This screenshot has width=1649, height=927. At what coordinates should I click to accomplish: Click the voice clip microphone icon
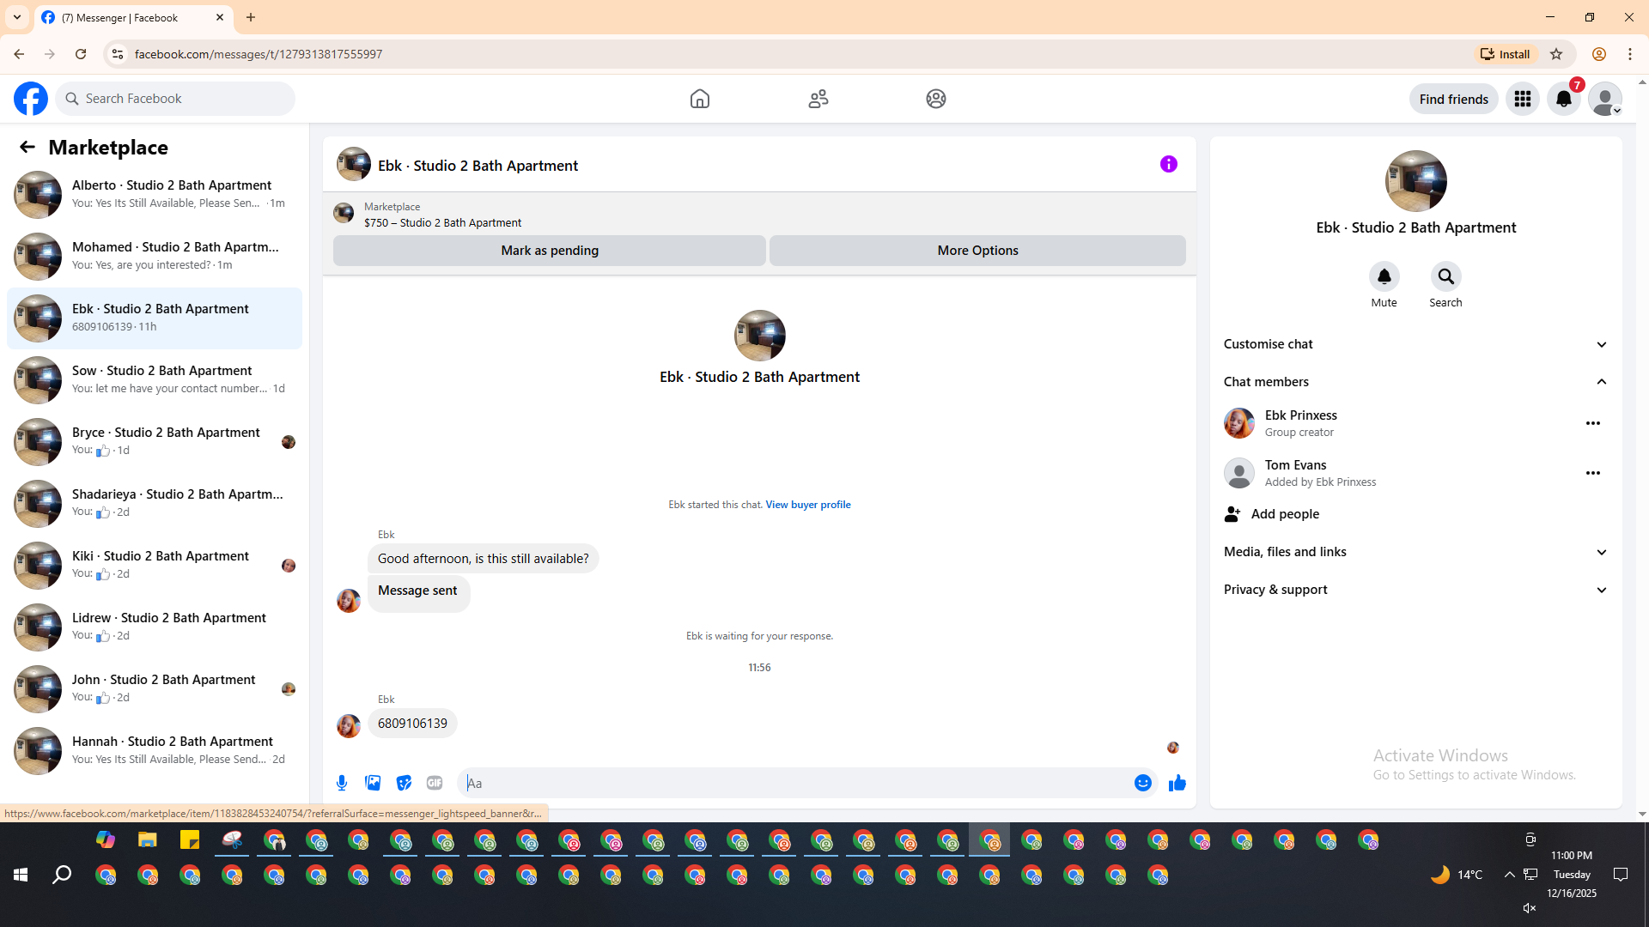pos(342,783)
